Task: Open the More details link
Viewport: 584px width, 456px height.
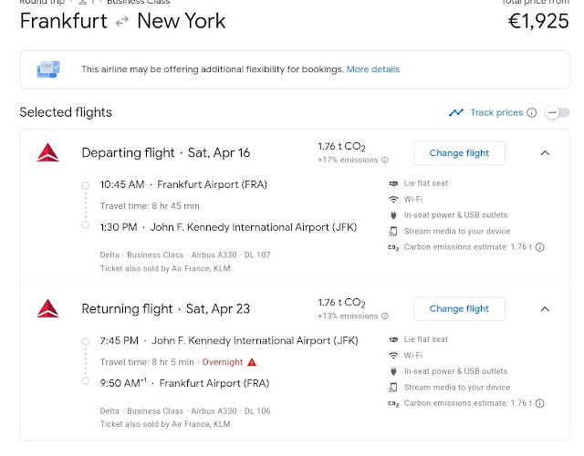Action: click(372, 69)
